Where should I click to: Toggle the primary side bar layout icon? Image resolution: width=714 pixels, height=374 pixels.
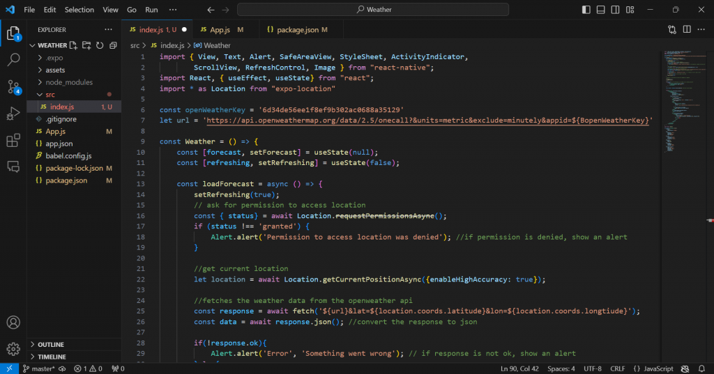[586, 10]
